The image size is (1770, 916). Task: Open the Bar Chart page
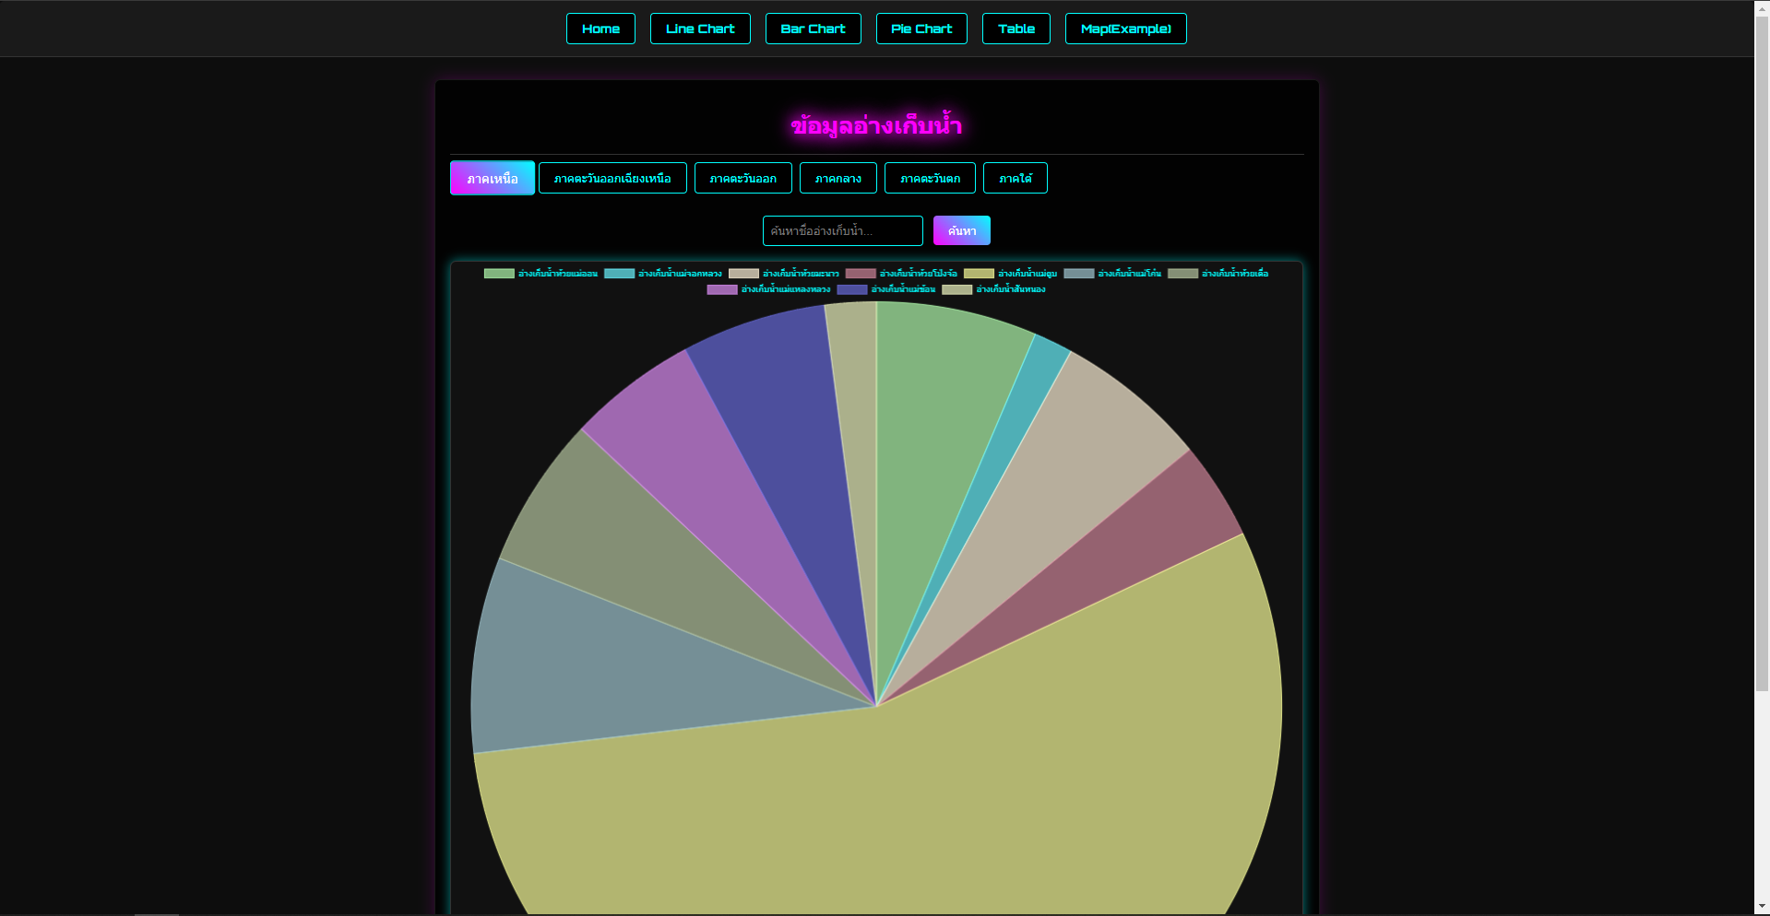[813, 29]
